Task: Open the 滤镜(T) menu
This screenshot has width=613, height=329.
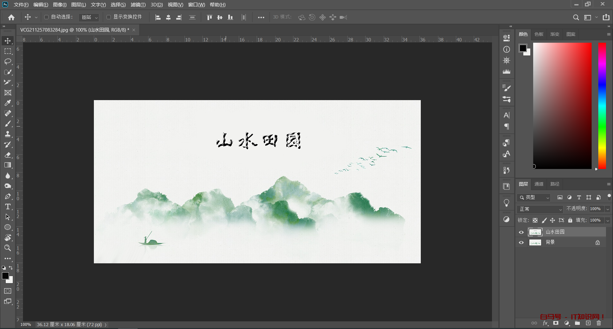Action: coord(138,5)
